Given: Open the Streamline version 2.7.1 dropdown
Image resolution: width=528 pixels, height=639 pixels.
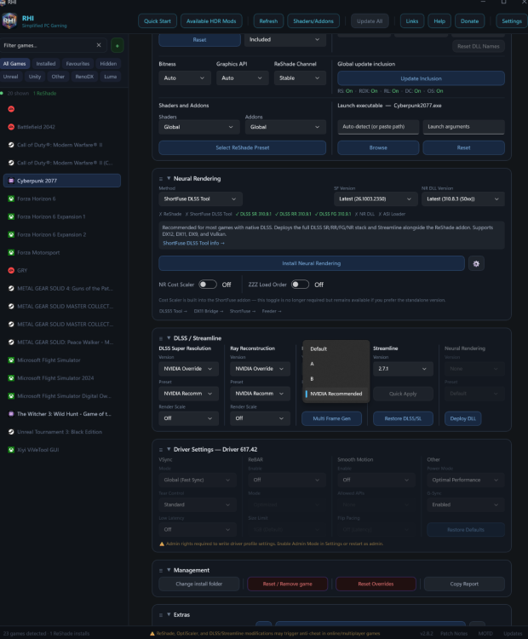Looking at the screenshot, I should 402,368.
